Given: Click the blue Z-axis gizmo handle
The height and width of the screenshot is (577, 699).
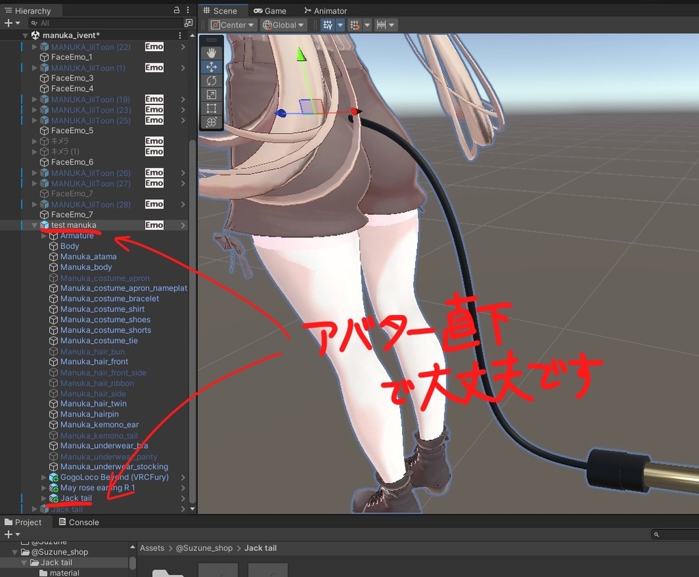Looking at the screenshot, I should [x=281, y=113].
